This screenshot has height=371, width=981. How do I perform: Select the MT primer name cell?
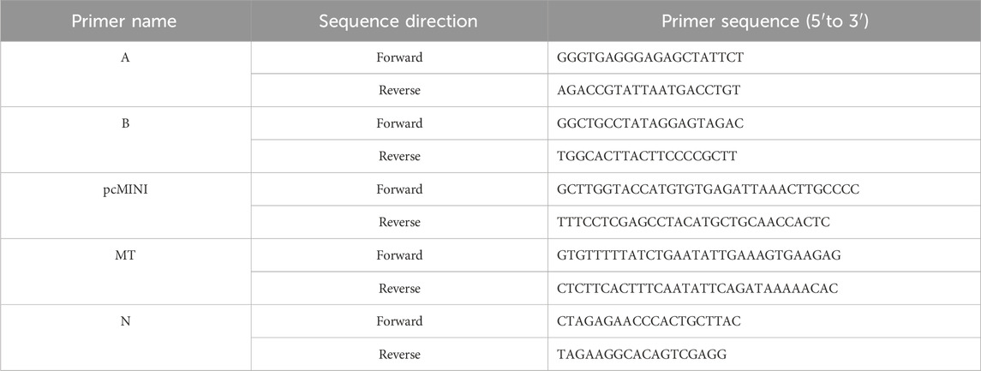[x=124, y=255]
